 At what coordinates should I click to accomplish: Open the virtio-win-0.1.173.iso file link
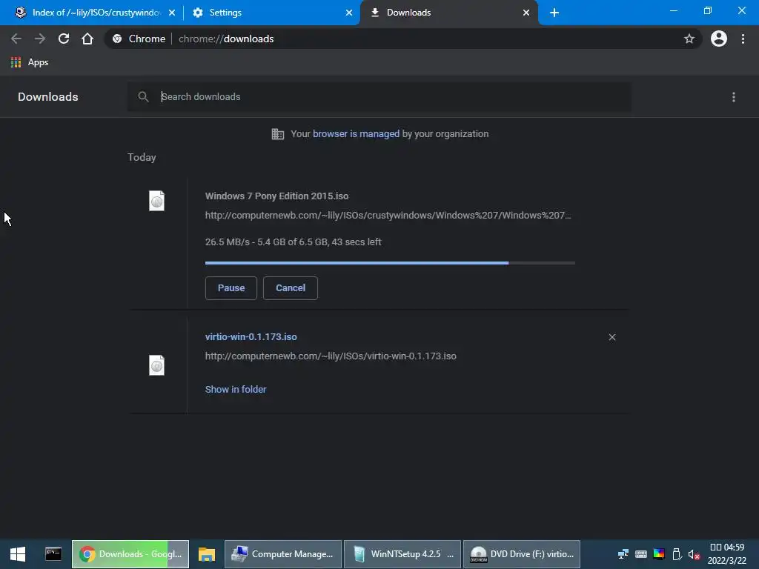pyautogui.click(x=251, y=337)
